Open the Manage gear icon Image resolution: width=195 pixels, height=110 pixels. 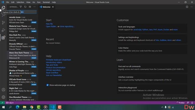click(x=3, y=97)
